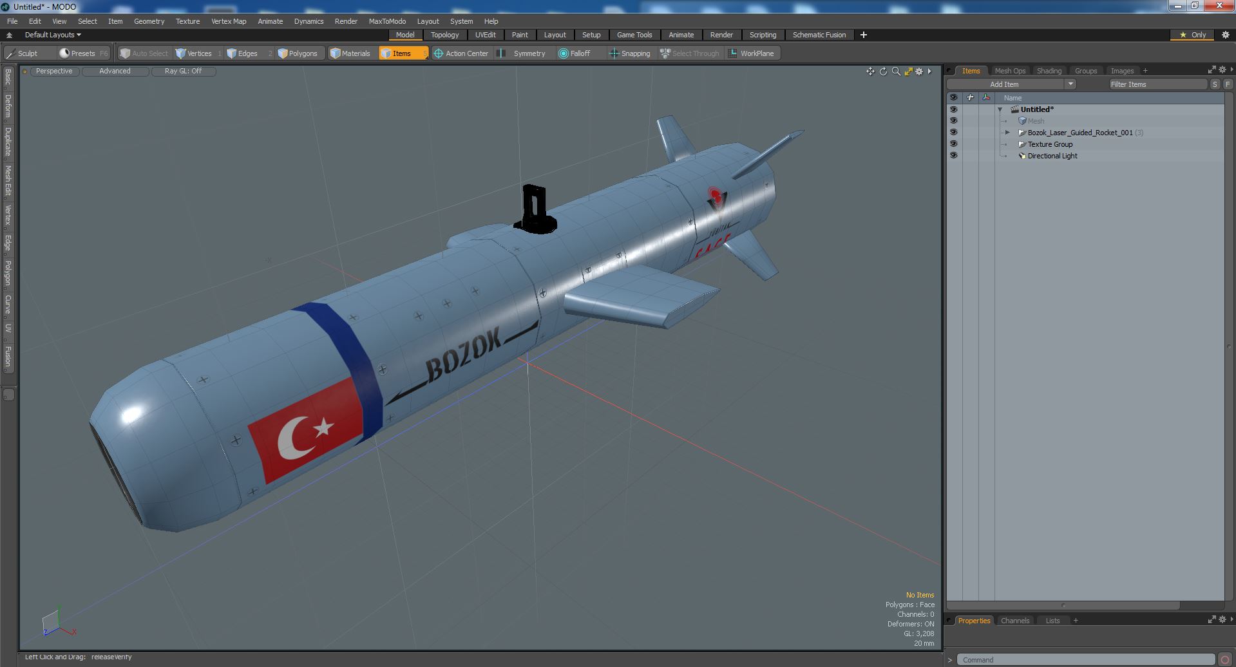
Task: Toggle visibility of Untitled scene
Action: pos(953,109)
